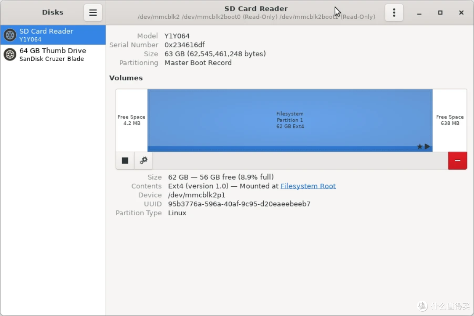Minimize the Disks window
Viewport: 474px width, 316px height.
point(419,13)
